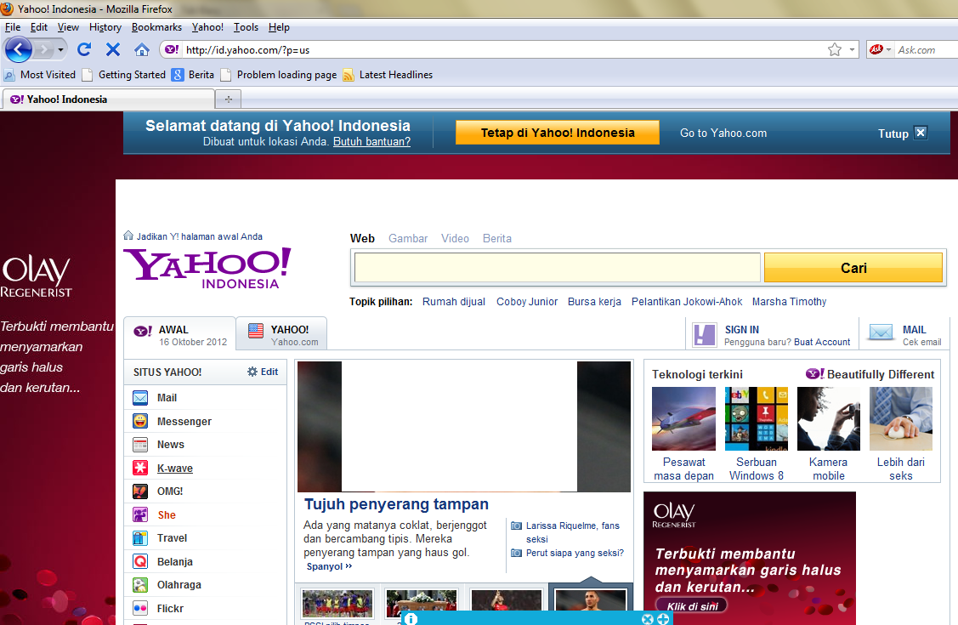The image size is (958, 625).
Task: Open the back/forward history dropdown arrow
Action: point(60,50)
